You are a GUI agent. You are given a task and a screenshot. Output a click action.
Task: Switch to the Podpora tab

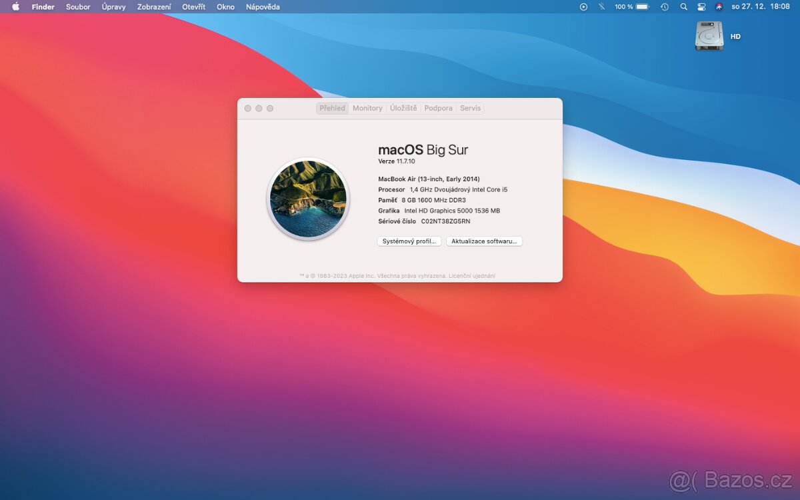pos(438,108)
